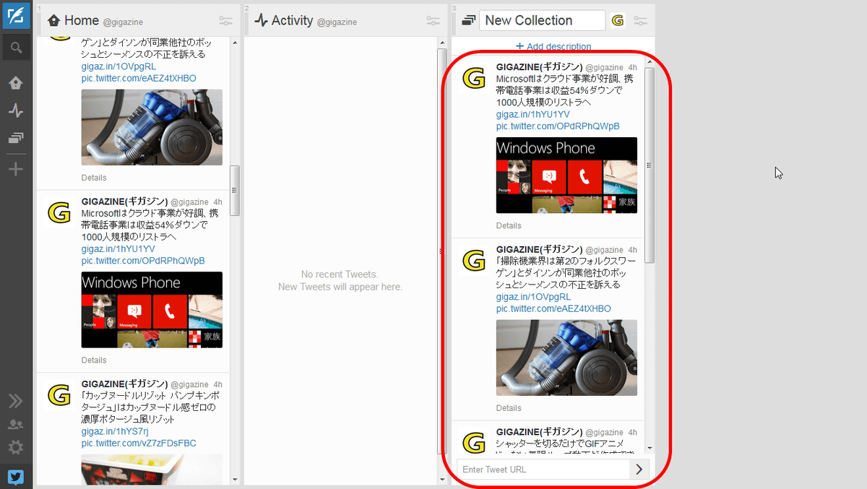
Task: Open gigaz.in/1hYU1YV link in Home column
Action: point(118,249)
